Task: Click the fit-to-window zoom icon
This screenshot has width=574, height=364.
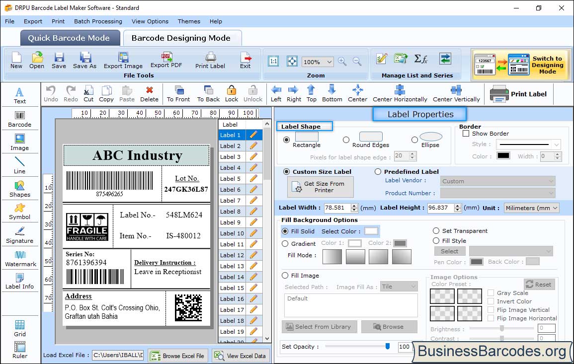Action: [292, 61]
